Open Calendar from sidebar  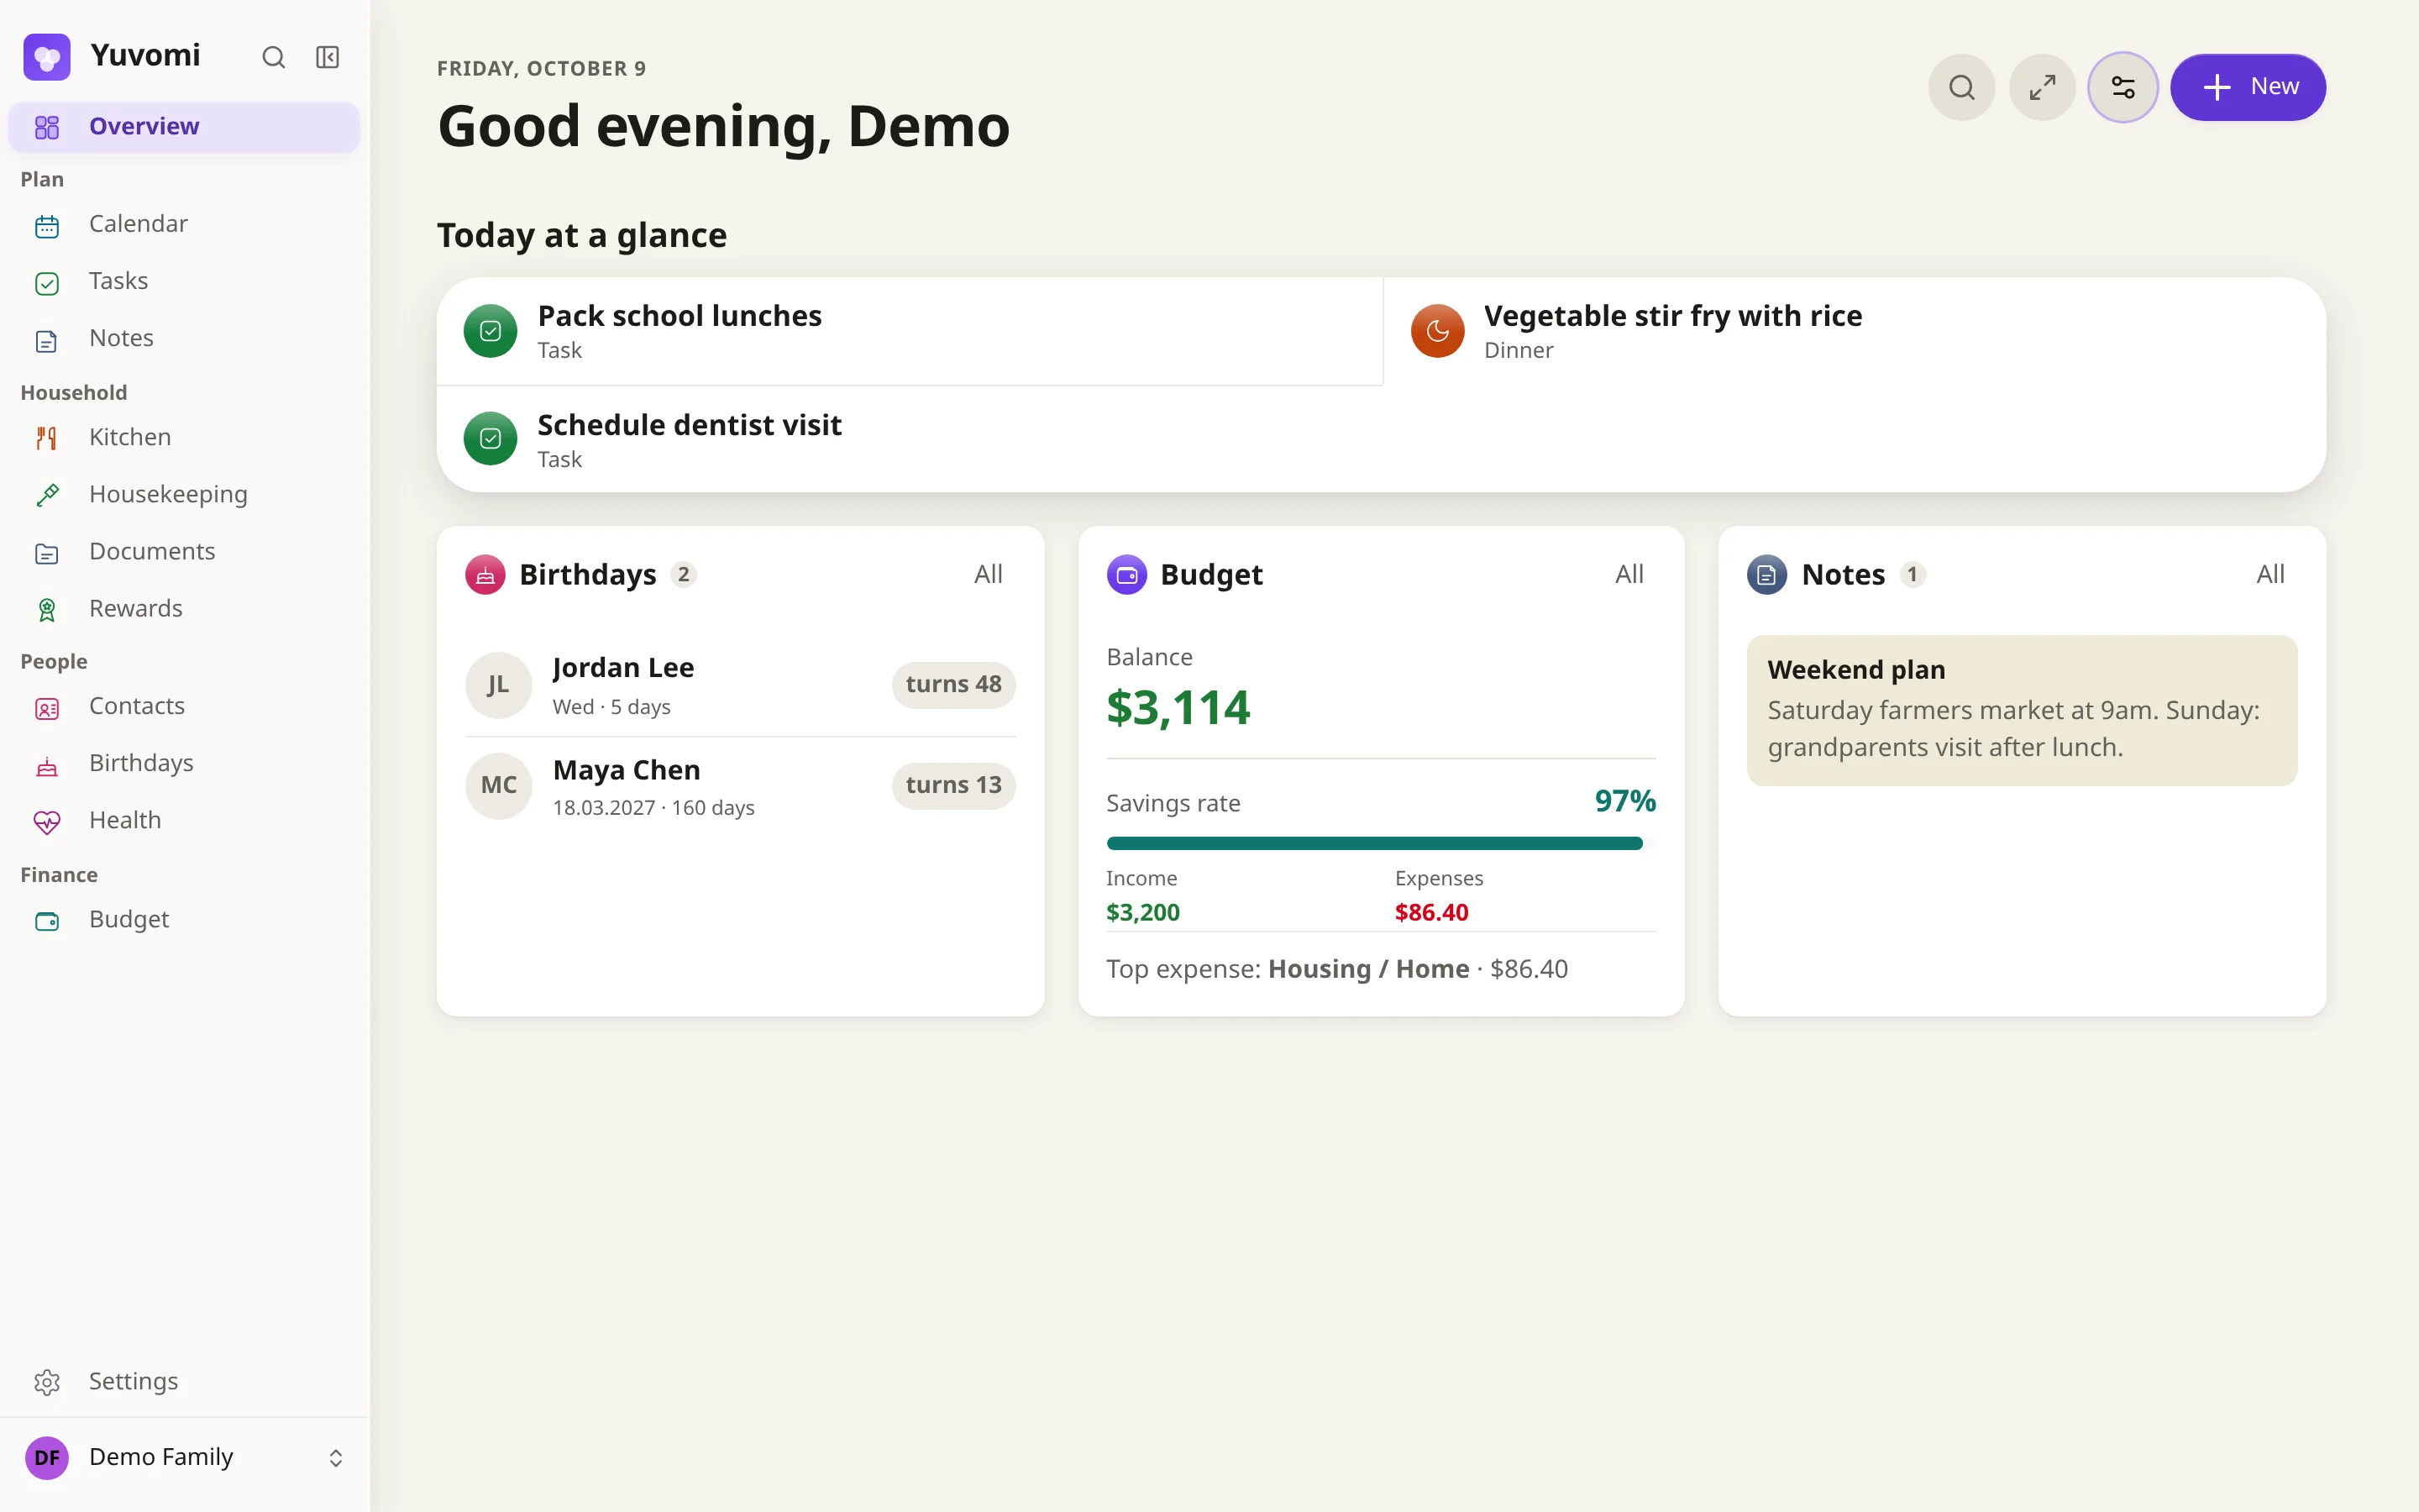point(184,224)
